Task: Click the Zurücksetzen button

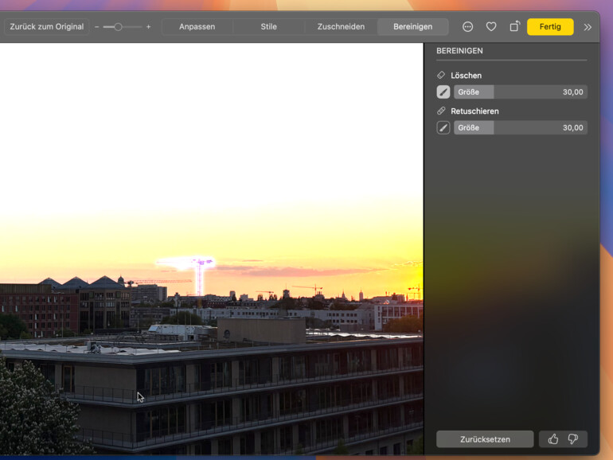Action: [485, 439]
